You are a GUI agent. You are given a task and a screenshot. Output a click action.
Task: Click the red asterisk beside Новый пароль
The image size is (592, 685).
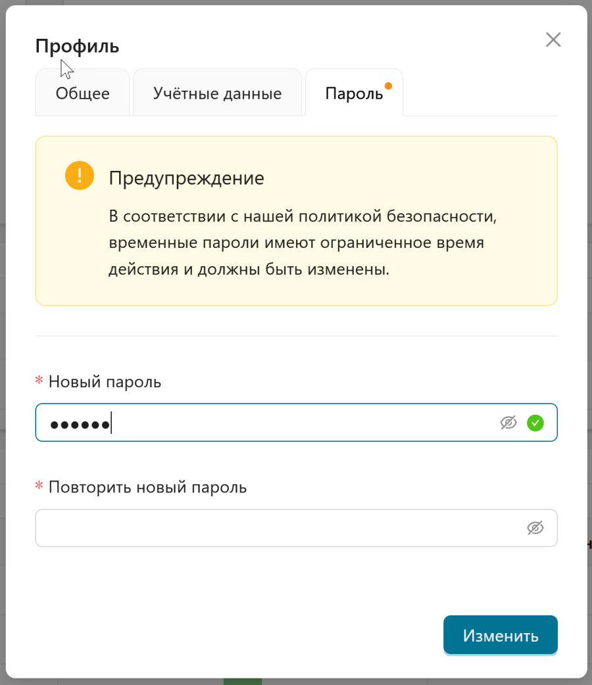point(39,380)
